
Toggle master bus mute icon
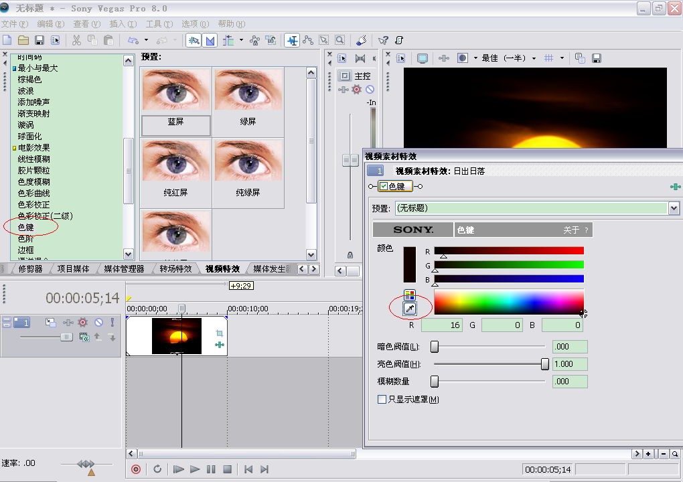point(370,89)
